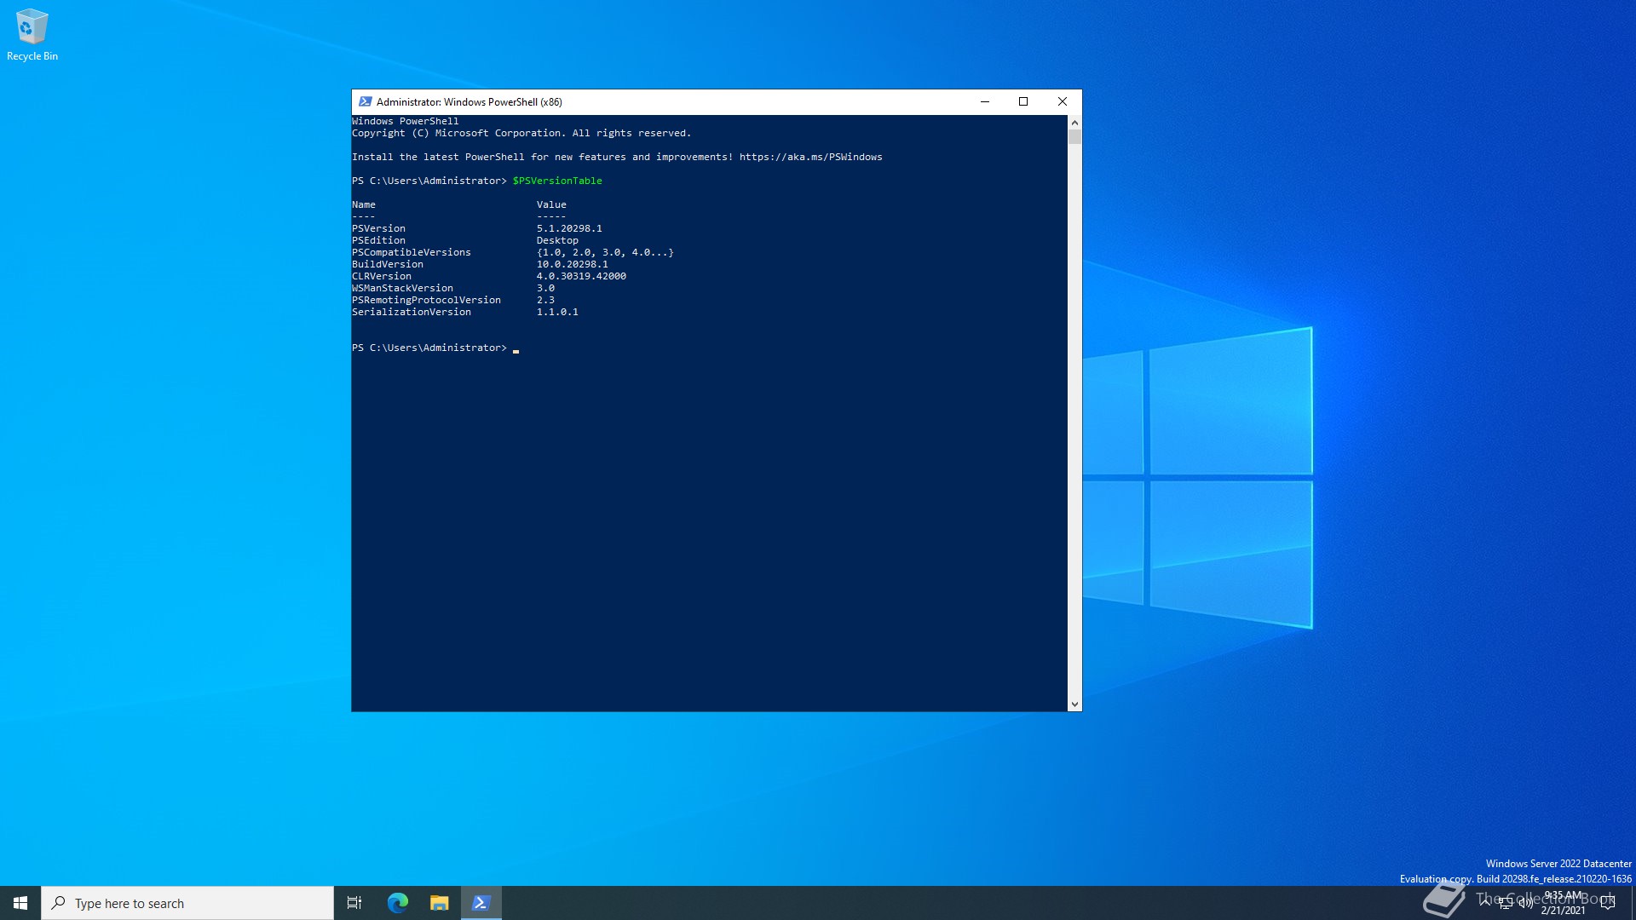Click the WSManStackVersion row name
1636x920 pixels.
pos(403,288)
